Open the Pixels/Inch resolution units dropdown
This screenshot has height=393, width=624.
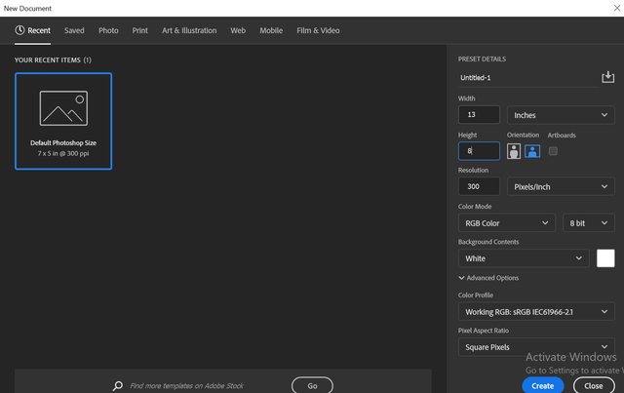pyautogui.click(x=561, y=186)
